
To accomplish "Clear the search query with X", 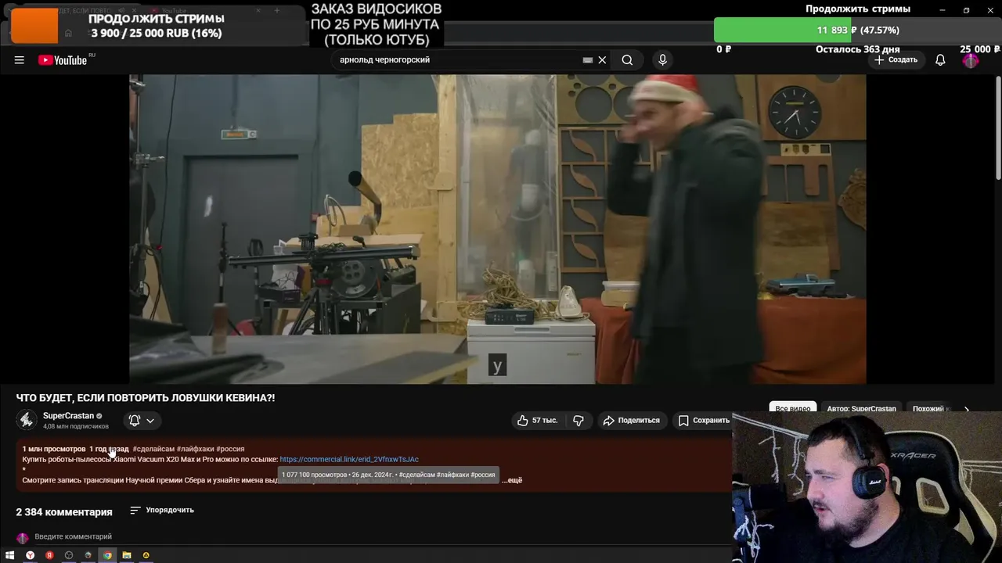I will [x=602, y=60].
